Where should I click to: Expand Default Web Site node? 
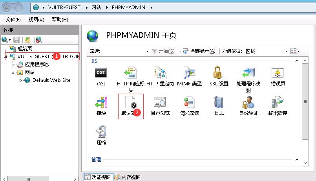pos(20,80)
